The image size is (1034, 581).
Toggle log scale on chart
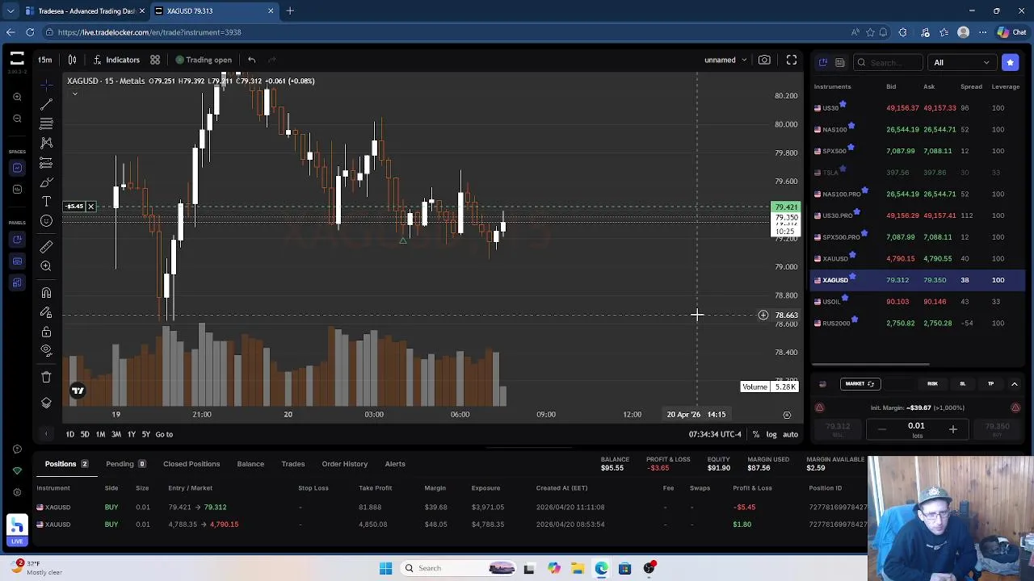point(771,434)
